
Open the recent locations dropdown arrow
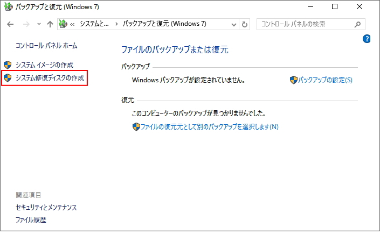click(39, 25)
